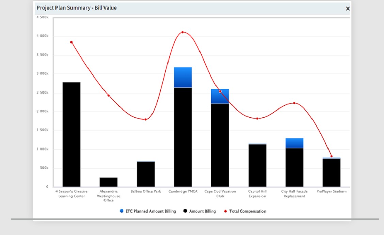Click Cambridge YMCA blue ETC bar segment
The image size is (384, 235).
coord(183,77)
